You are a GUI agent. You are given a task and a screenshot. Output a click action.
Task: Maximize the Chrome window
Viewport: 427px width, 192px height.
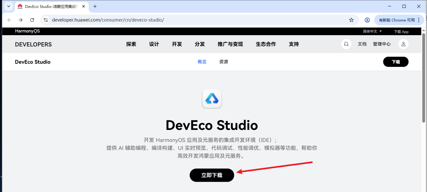[404, 6]
